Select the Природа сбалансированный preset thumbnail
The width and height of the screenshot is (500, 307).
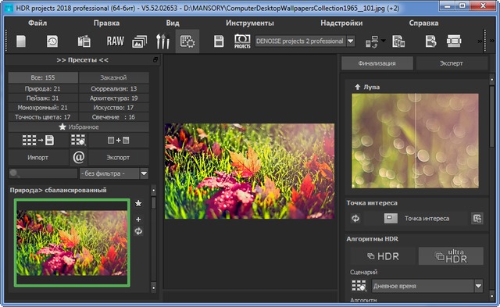click(x=72, y=243)
